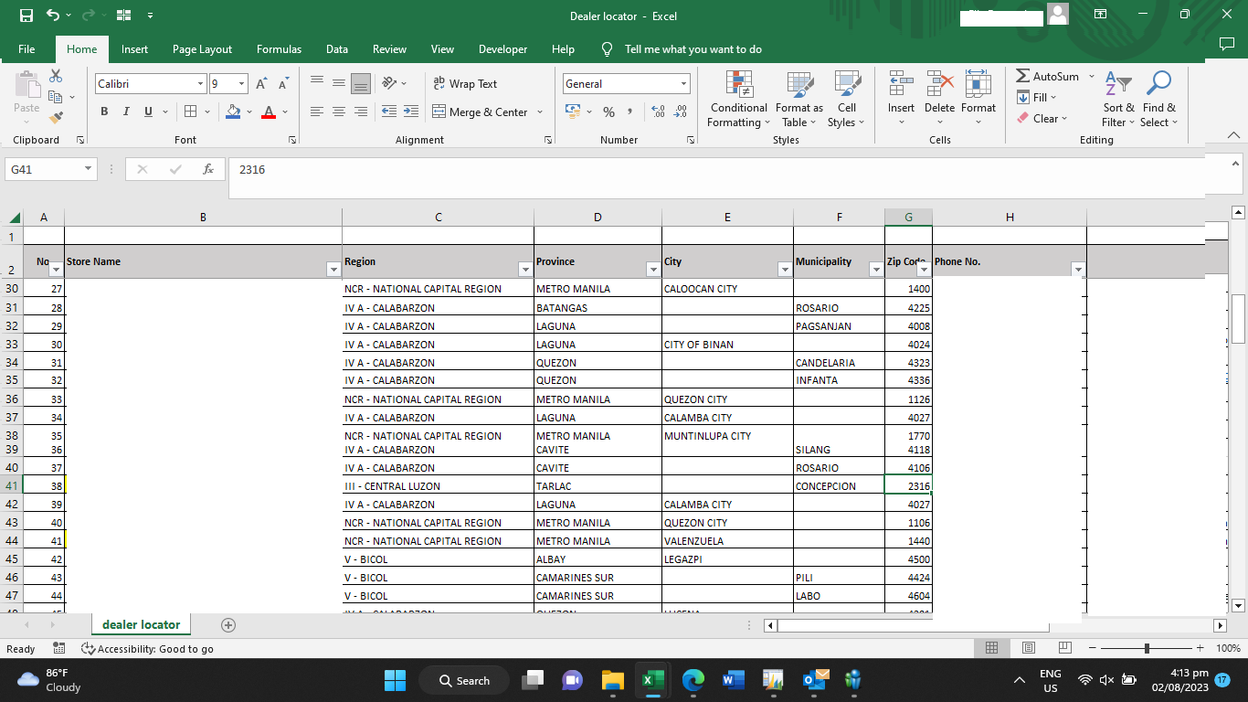
Task: Toggle Center horizontal alignment
Action: [339, 112]
